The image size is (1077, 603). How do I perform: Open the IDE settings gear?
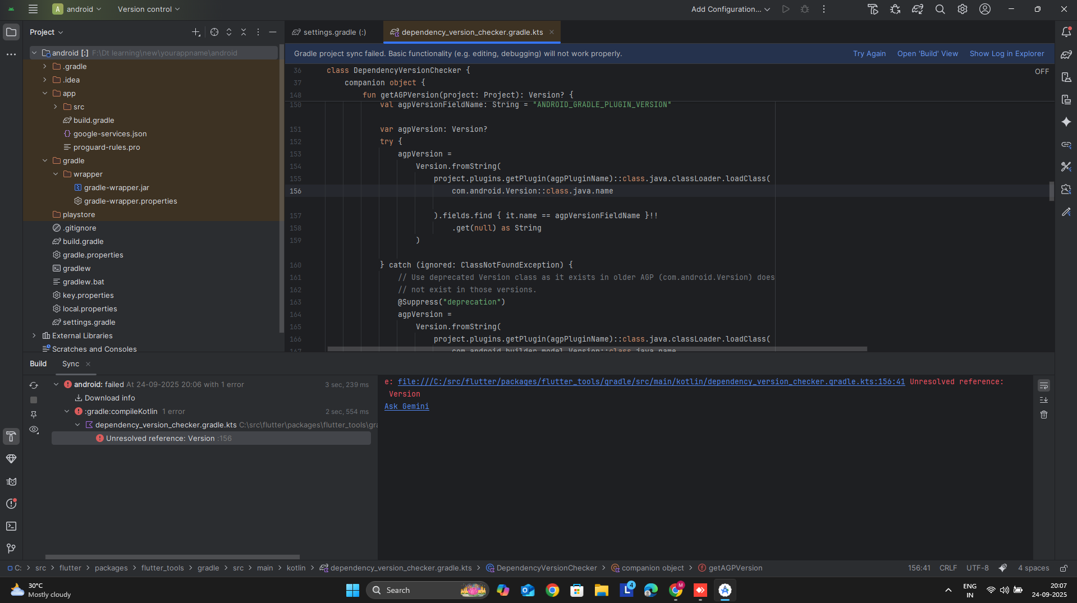pos(962,10)
